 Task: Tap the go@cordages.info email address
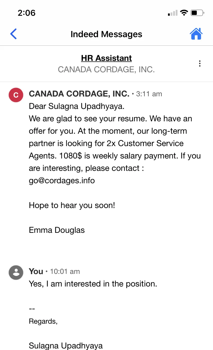(x=62, y=180)
